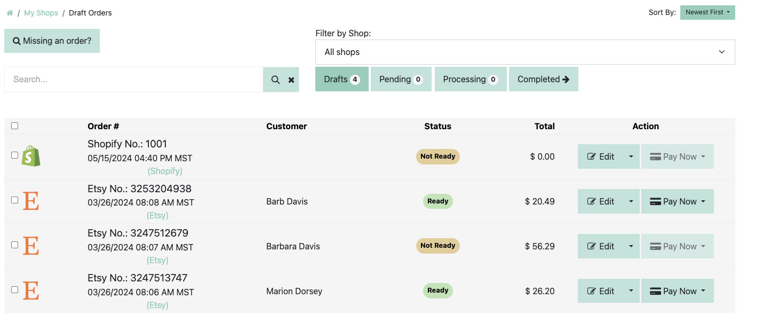
Task: Click (Etsy) link under order 3247513747
Action: pyautogui.click(x=157, y=305)
